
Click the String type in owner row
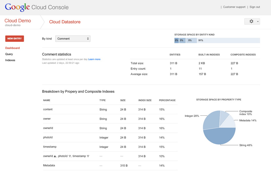pyautogui.click(x=103, y=119)
